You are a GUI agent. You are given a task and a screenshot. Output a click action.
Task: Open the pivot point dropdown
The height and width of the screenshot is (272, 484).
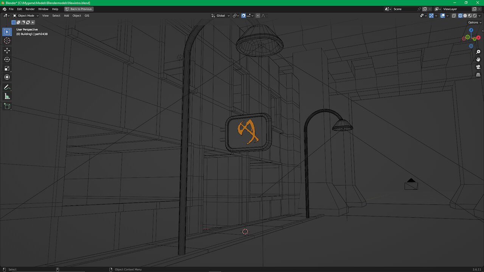(236, 15)
